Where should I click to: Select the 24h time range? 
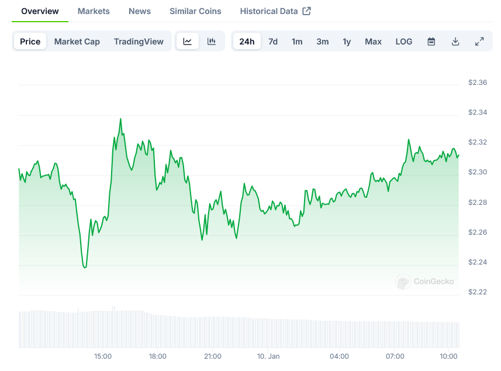pyautogui.click(x=247, y=42)
